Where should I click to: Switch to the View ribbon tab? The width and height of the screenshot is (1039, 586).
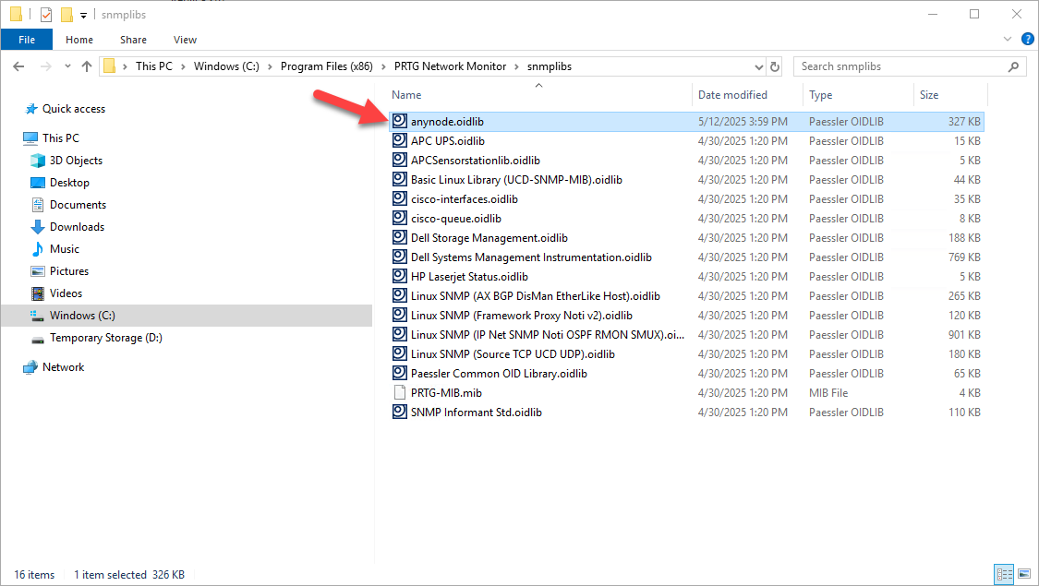[185, 40]
